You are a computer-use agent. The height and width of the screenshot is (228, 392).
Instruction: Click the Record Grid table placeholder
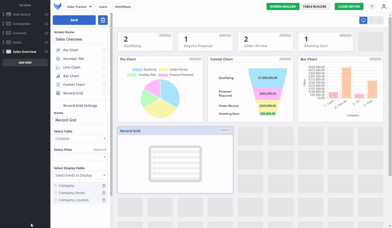[175, 164]
